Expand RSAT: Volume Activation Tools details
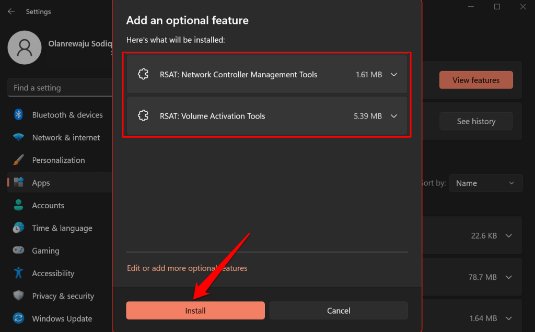The height and width of the screenshot is (332, 535). pyautogui.click(x=394, y=116)
